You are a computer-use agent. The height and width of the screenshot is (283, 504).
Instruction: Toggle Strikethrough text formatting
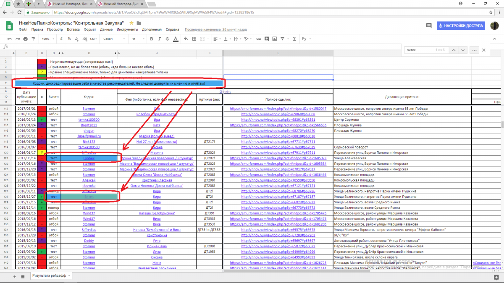click(x=167, y=39)
